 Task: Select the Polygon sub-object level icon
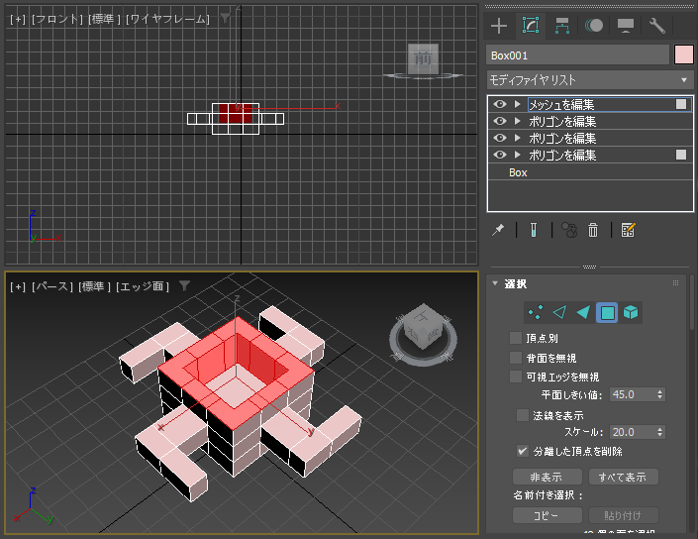point(607,312)
